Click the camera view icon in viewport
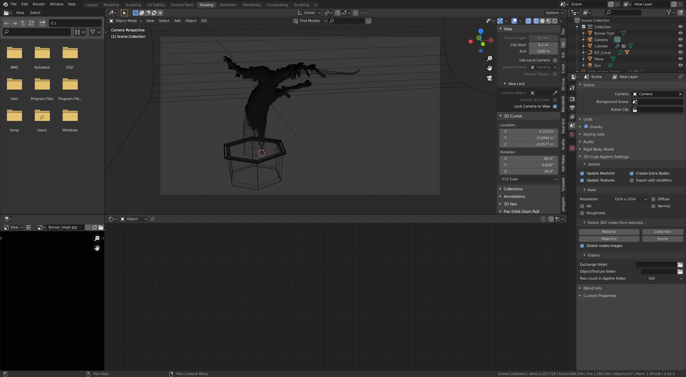 coord(490,78)
